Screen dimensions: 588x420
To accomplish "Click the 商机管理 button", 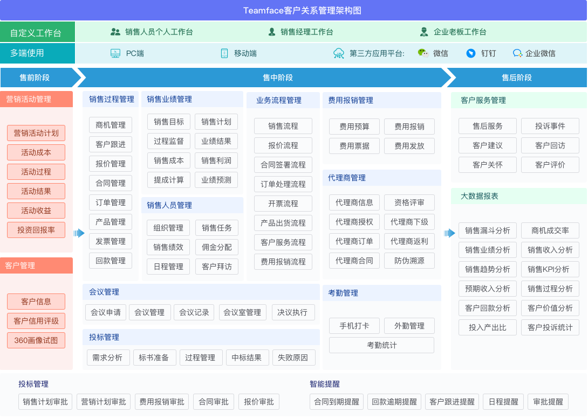I will (110, 125).
